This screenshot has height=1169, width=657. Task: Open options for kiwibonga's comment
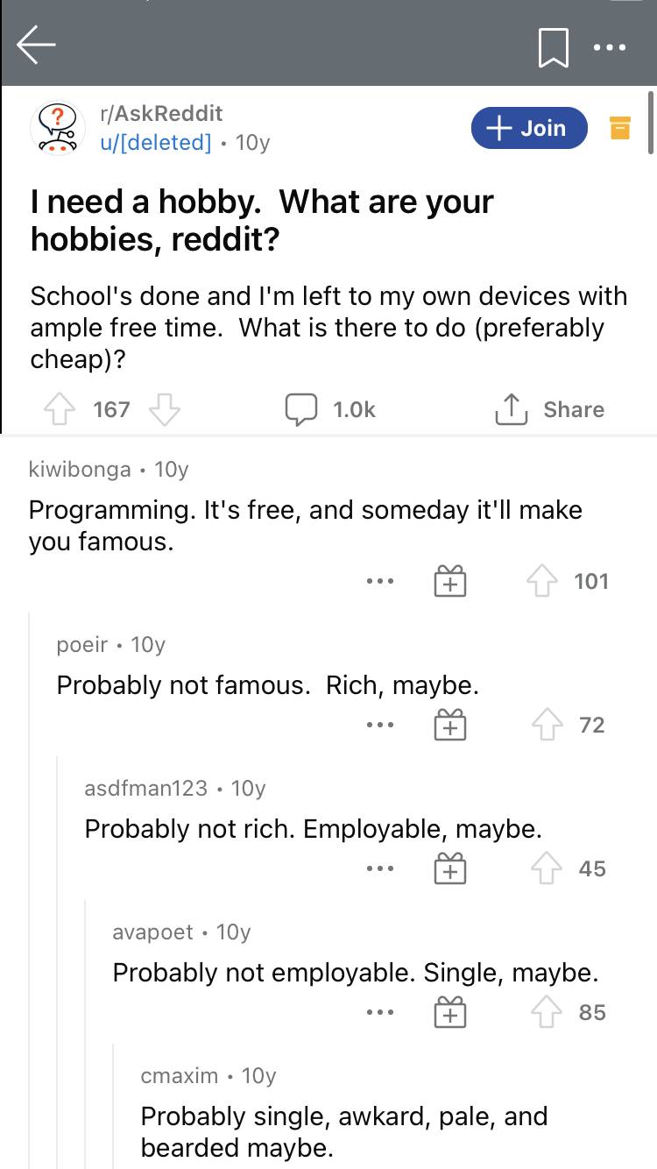tap(380, 581)
